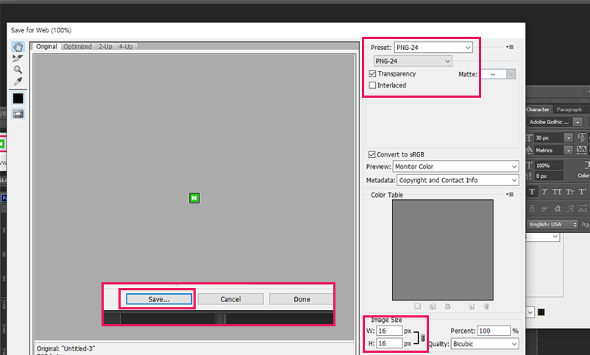The image size is (590, 355).
Task: Toggle Faux Bold in the Character panel
Action: pyautogui.click(x=532, y=192)
